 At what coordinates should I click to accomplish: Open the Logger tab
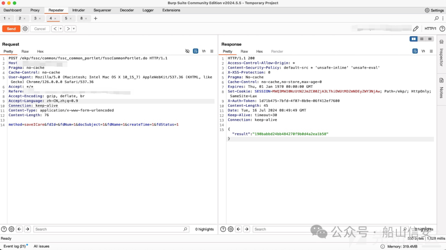point(148,10)
